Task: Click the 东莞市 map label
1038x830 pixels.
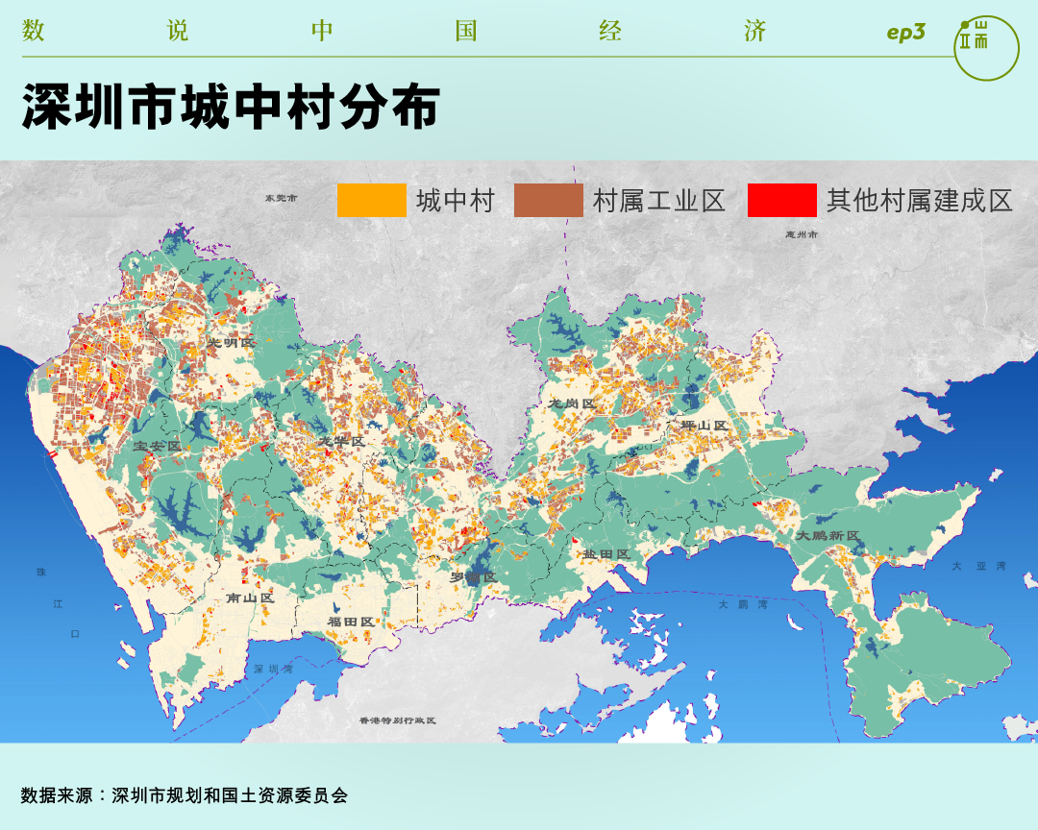Action: pyautogui.click(x=282, y=197)
